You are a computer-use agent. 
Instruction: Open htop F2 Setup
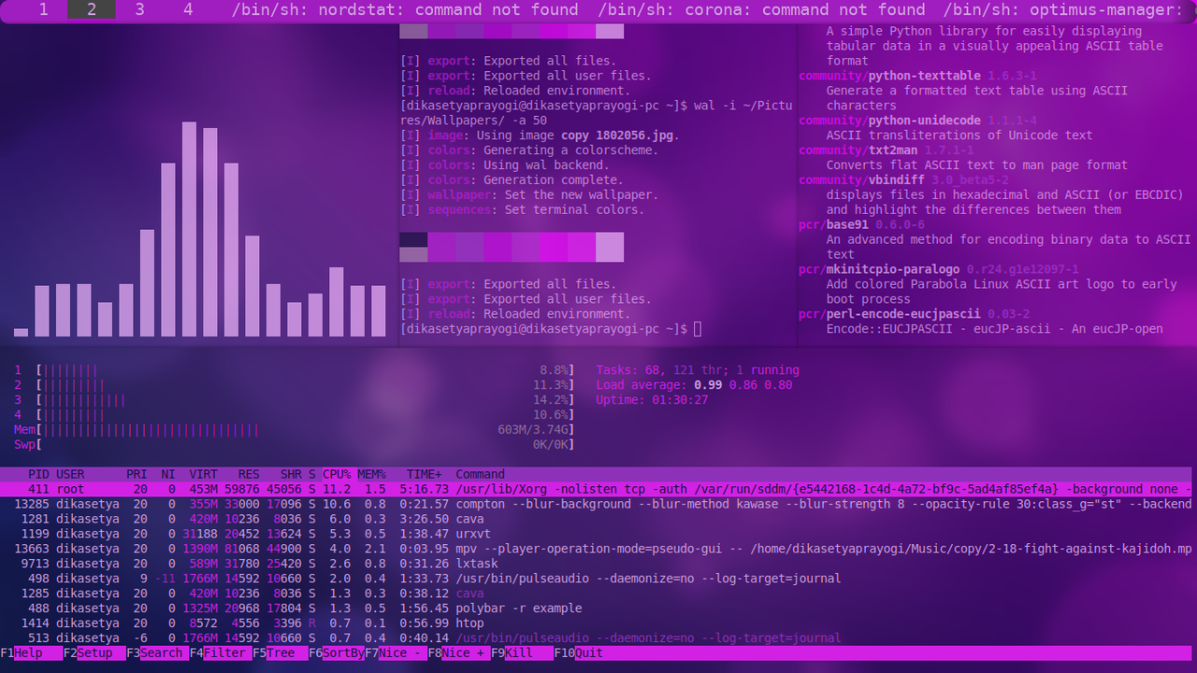point(94,653)
